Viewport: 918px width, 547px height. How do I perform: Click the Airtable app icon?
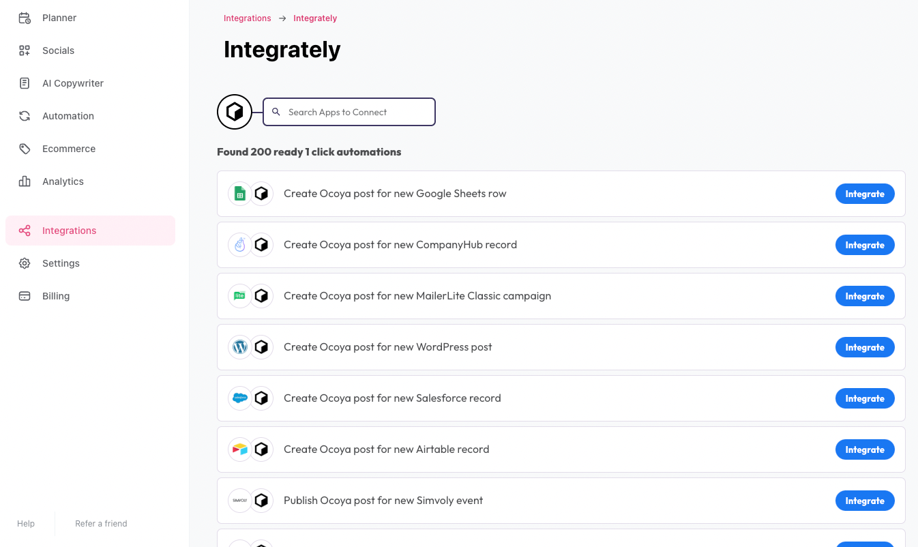[239, 449]
